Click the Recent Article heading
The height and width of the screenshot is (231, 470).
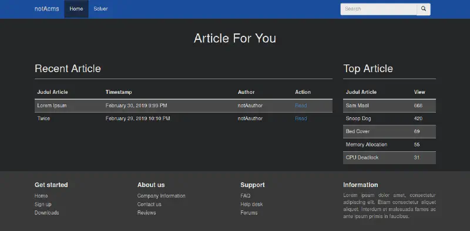coord(68,69)
